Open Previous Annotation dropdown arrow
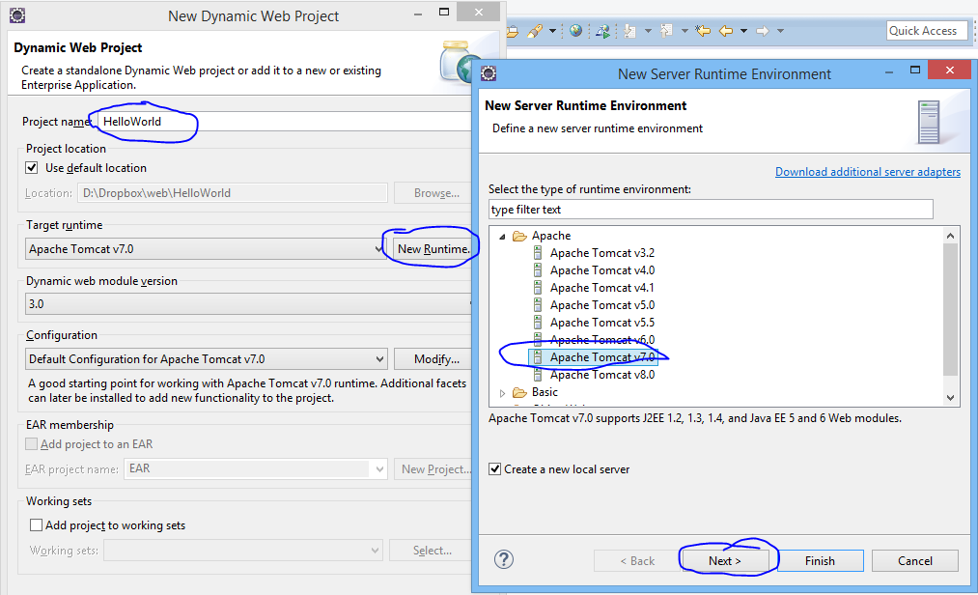Image resolution: width=978 pixels, height=595 pixels. 685,31
